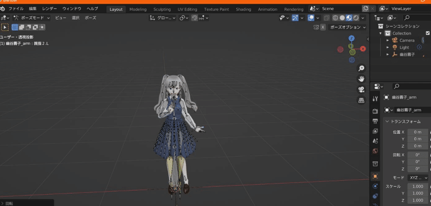This screenshot has height=206, width=431.
Task: Choose the set new selection mode icon
Action: coord(15,27)
